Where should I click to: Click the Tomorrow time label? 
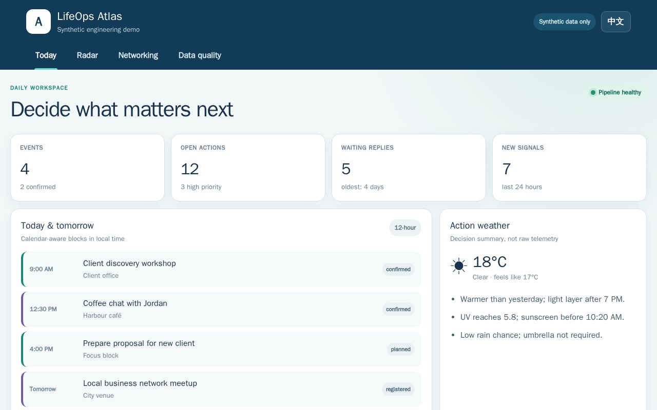coord(43,389)
